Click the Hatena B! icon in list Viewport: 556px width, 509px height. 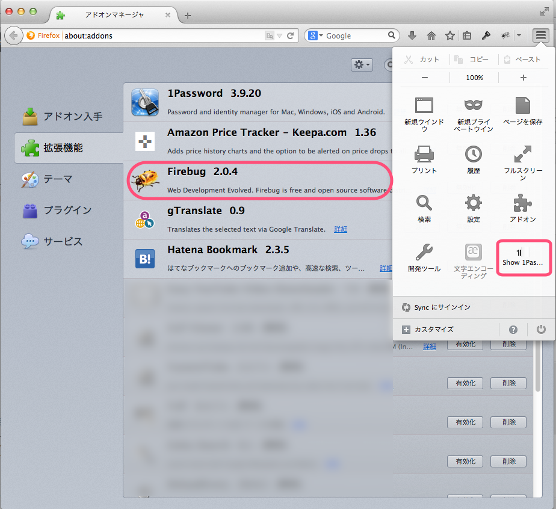(x=145, y=259)
